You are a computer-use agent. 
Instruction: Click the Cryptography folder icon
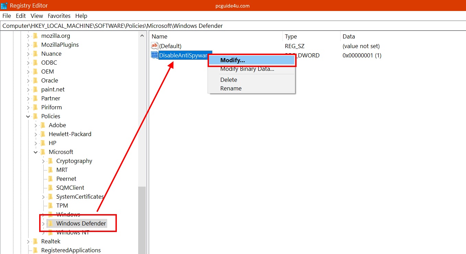pyautogui.click(x=50, y=161)
